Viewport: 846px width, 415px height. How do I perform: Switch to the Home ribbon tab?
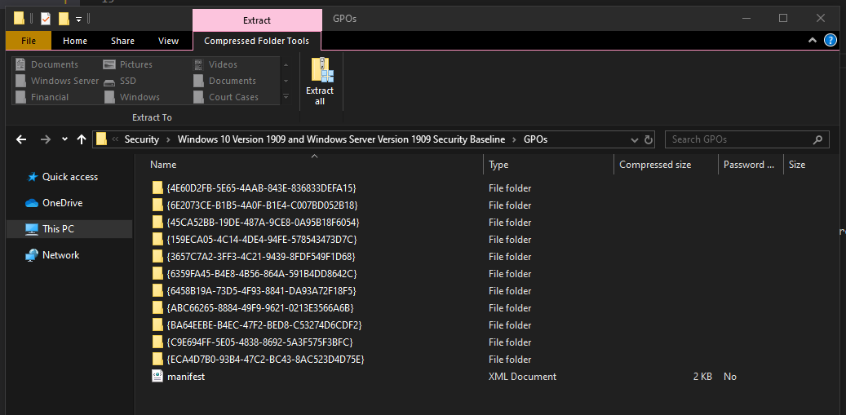[x=75, y=41]
